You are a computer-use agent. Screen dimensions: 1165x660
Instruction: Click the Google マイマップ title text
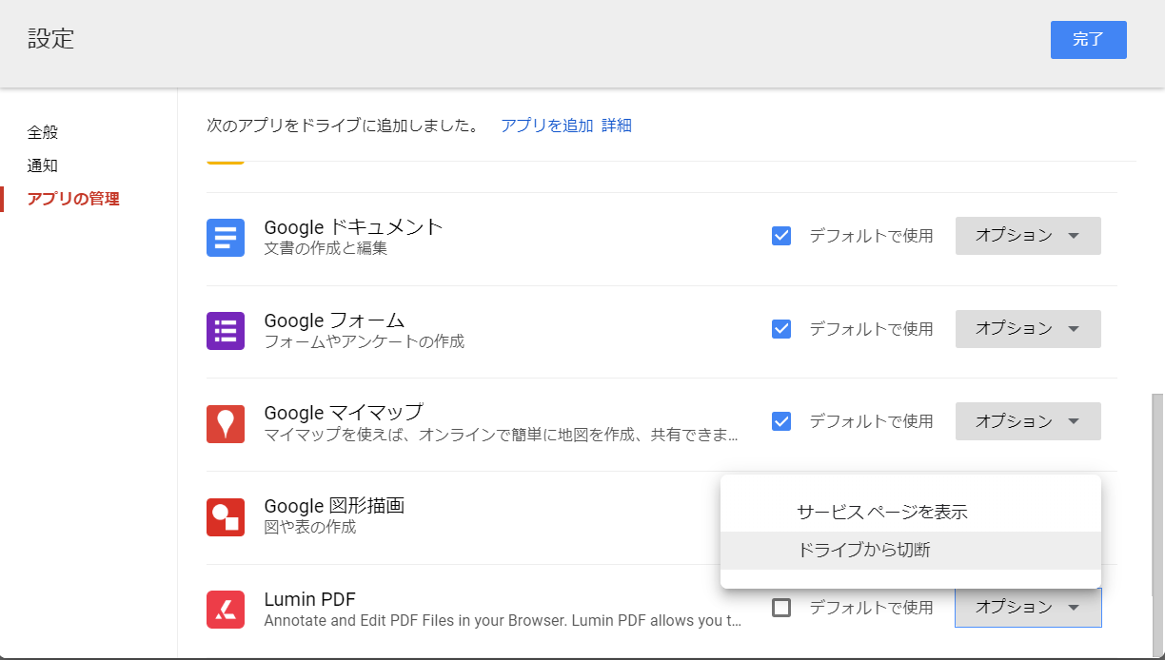coord(344,413)
